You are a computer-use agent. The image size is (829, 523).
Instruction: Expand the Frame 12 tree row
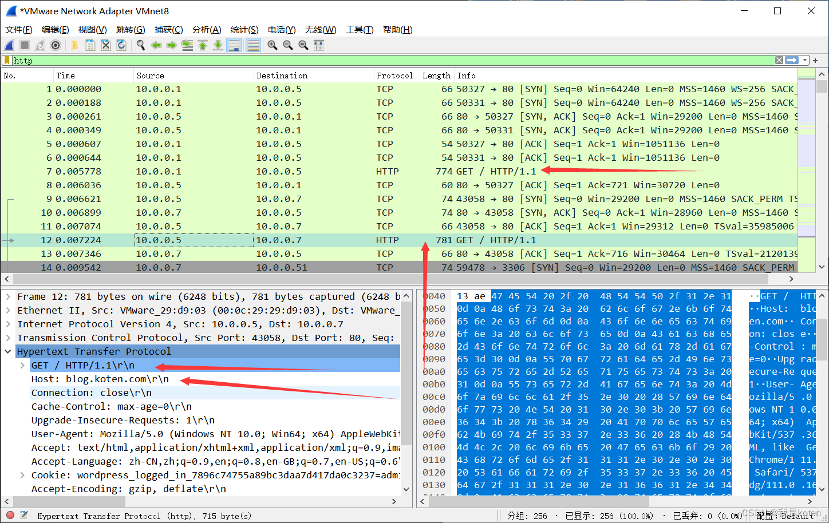click(8, 296)
